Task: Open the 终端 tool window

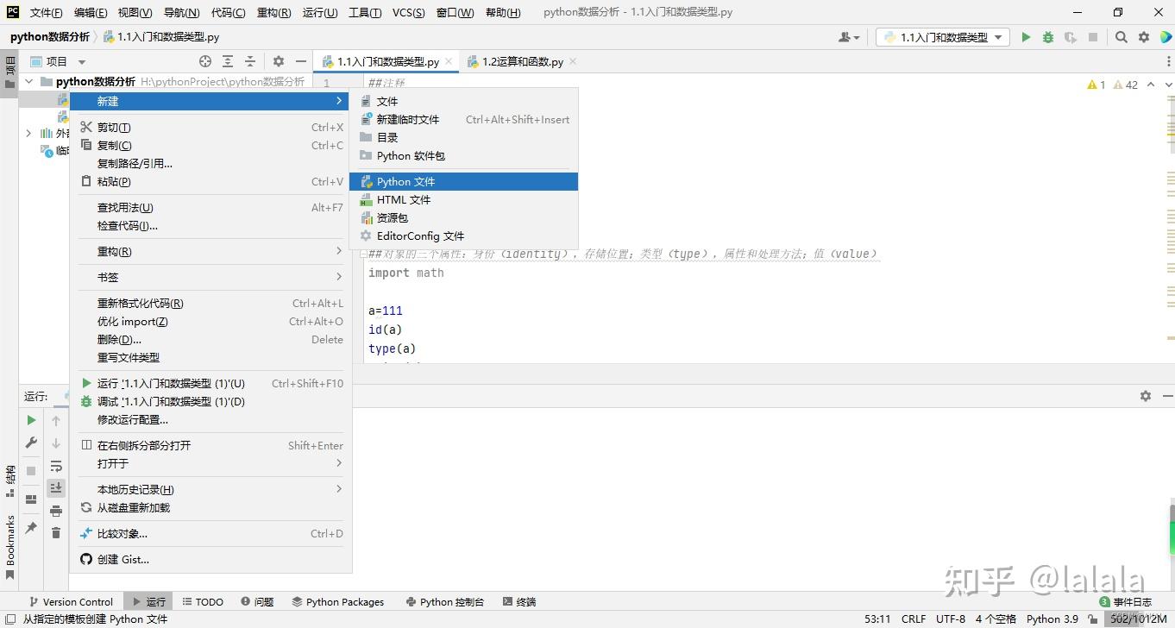Action: [x=519, y=602]
